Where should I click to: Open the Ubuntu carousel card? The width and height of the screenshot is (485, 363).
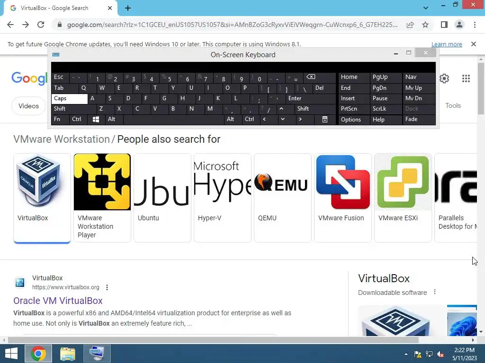(162, 198)
